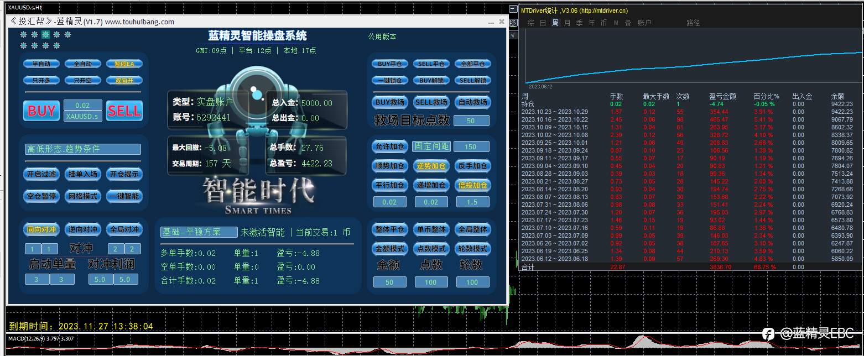Toggle 开启过滤 filter button
Image resolution: width=864 pixels, height=356 pixels.
pos(41,174)
